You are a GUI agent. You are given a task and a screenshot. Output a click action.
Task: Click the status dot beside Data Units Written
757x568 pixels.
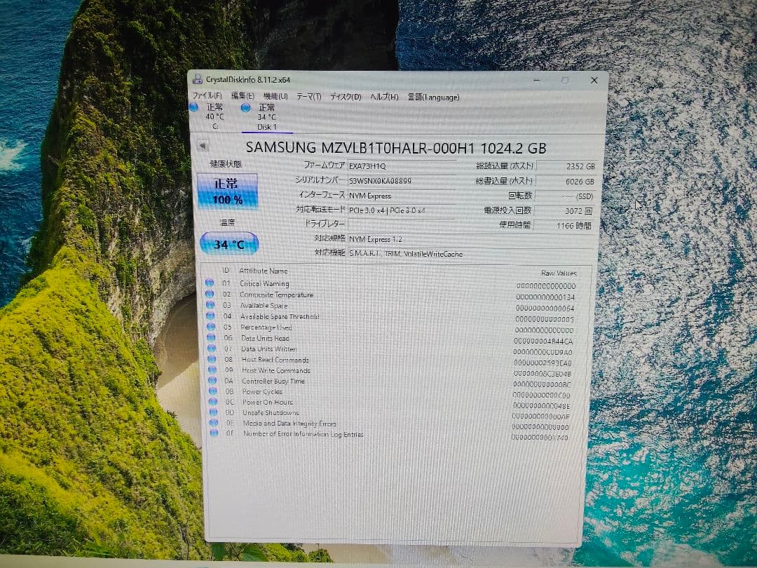coord(210,349)
